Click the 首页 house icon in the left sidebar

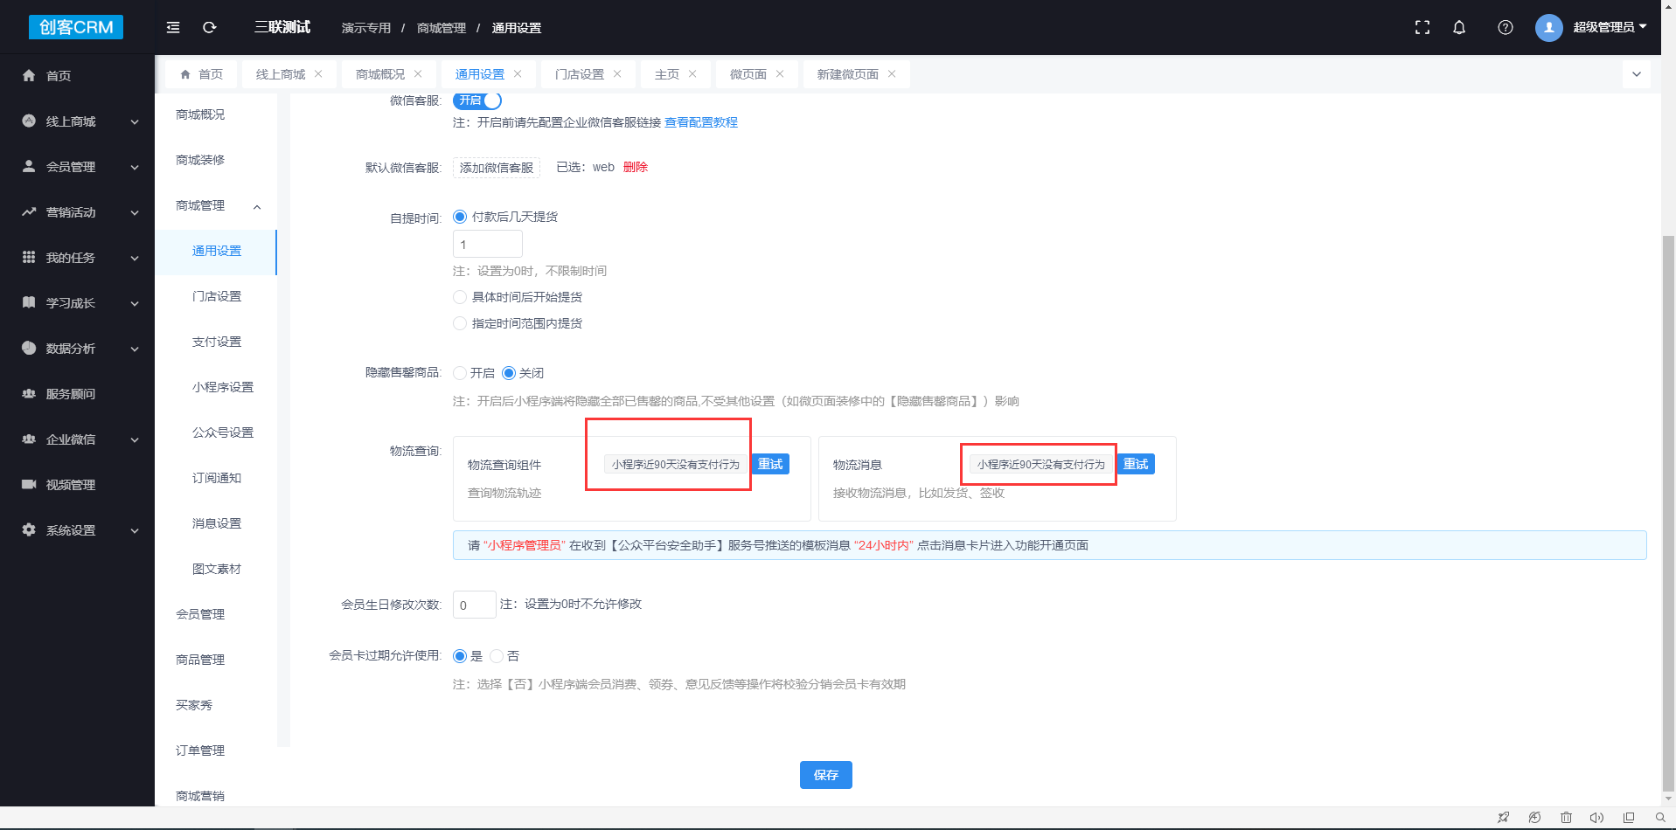29,76
